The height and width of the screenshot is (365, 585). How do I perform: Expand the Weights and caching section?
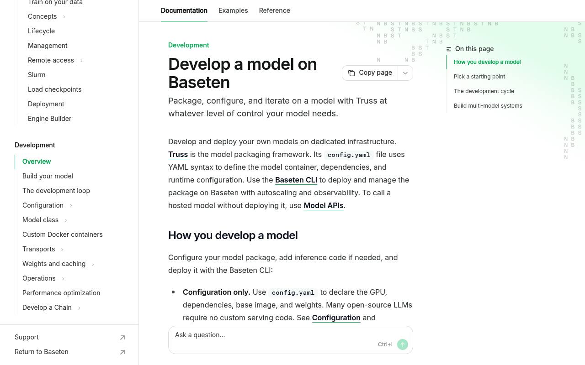coord(93,264)
